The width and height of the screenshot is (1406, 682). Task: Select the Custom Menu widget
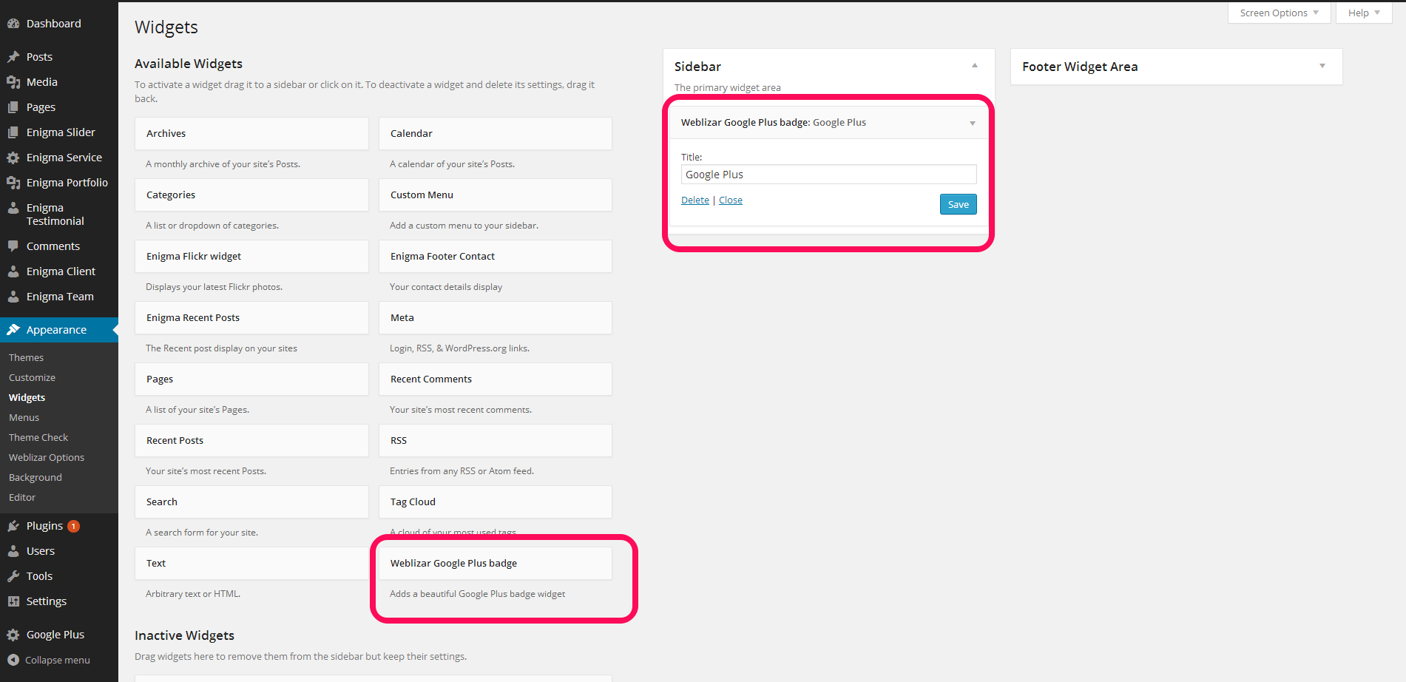tap(496, 195)
